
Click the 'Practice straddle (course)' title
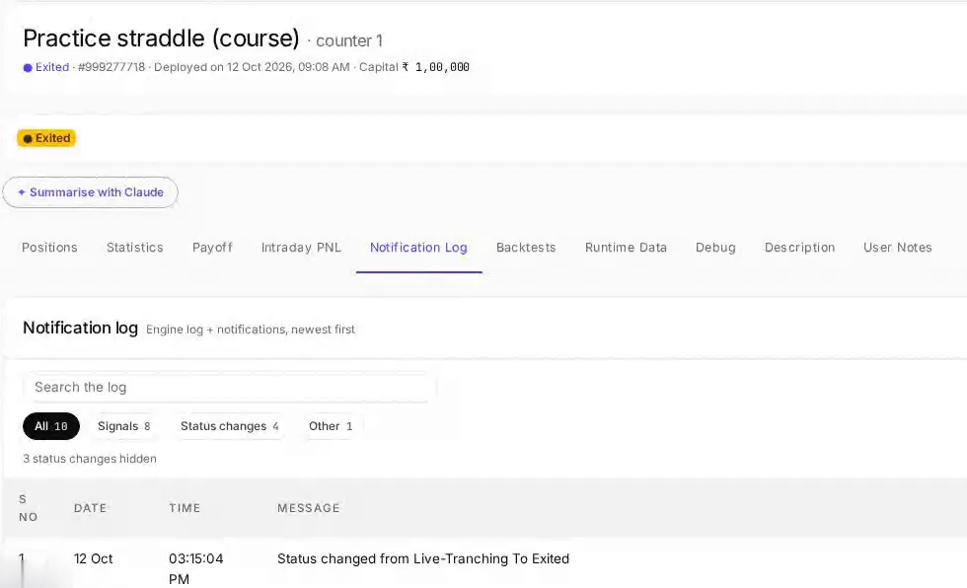pyautogui.click(x=161, y=38)
